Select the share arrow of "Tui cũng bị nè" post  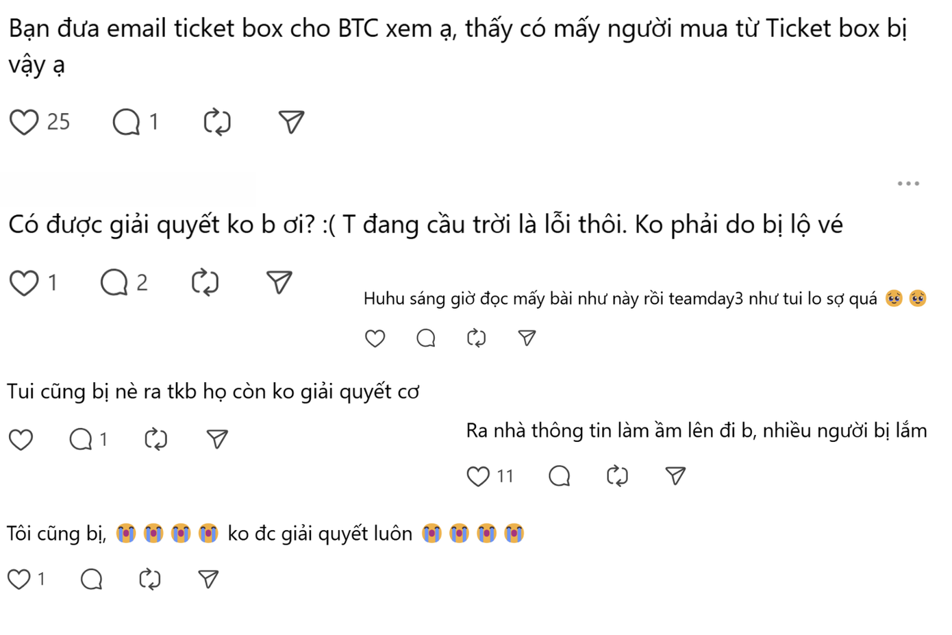point(216,439)
